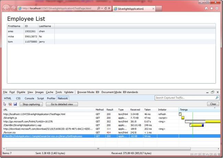Image resolution: width=223 pixels, height=158 pixels.
Task: Sort network list by Result column
Action: (x=111, y=110)
